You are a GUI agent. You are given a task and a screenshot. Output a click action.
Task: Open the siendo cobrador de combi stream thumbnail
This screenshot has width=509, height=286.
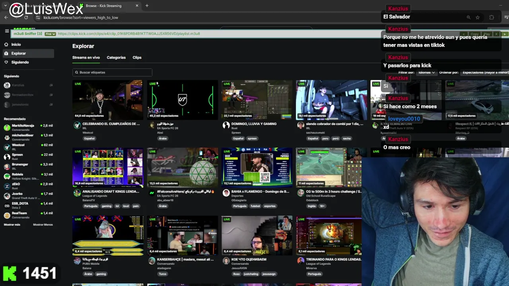click(x=331, y=100)
